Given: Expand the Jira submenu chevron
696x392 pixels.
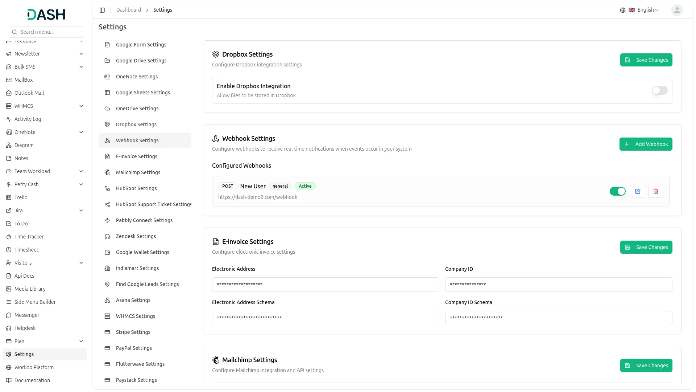Looking at the screenshot, I should pos(81,211).
